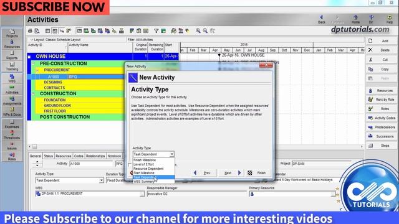Open Steps from the right command bar
The width and height of the screenshot is (399, 224).
pyautogui.click(x=381, y=146)
